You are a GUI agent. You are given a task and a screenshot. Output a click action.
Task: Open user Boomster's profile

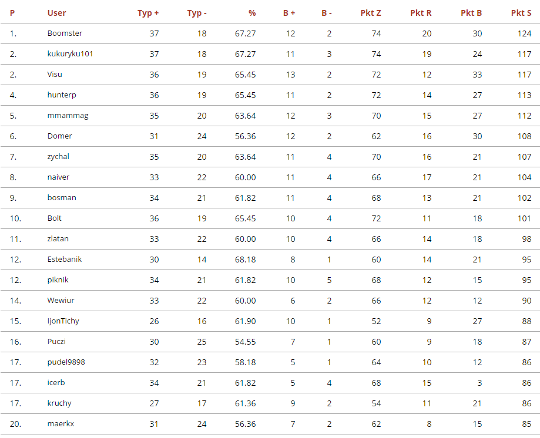tap(65, 33)
